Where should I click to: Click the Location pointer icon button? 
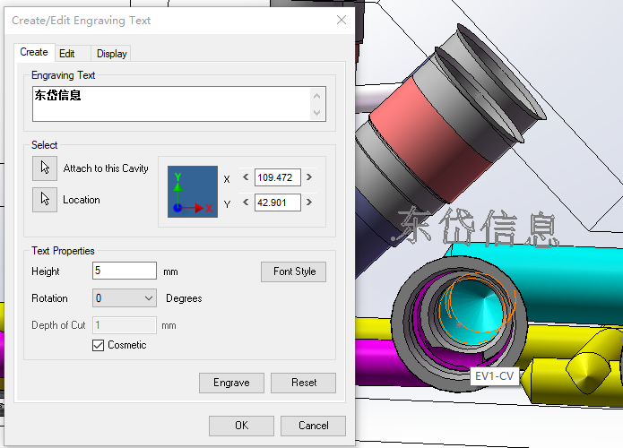(45, 200)
